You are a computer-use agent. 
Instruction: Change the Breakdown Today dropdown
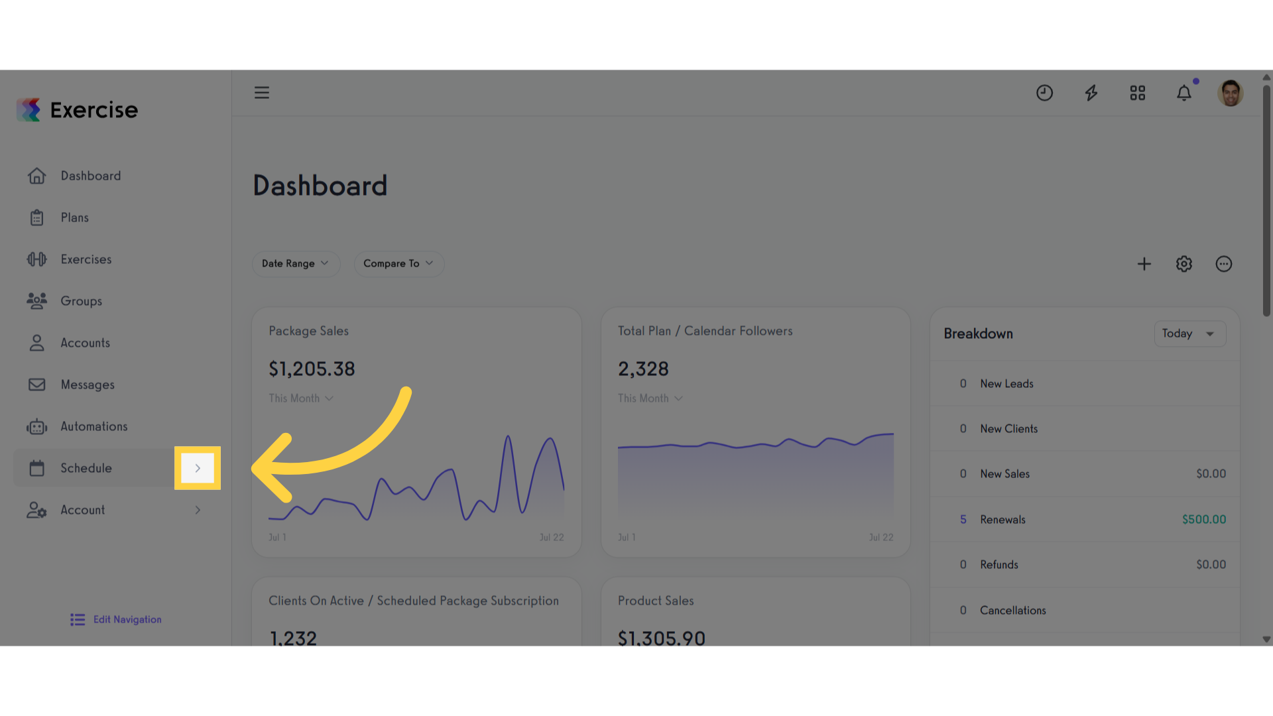click(x=1190, y=333)
